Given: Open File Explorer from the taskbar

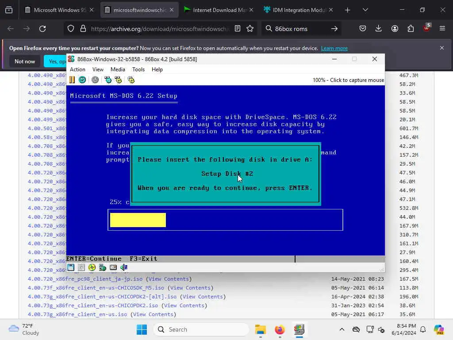Looking at the screenshot, I should point(260,329).
